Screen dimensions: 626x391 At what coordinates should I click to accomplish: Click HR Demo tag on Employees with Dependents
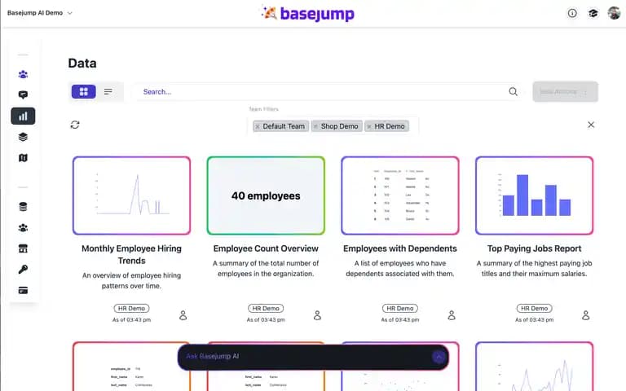coord(400,309)
